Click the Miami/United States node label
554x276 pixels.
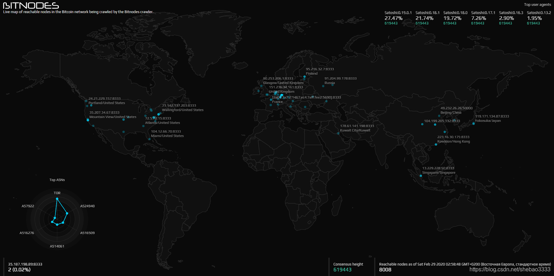167,136
